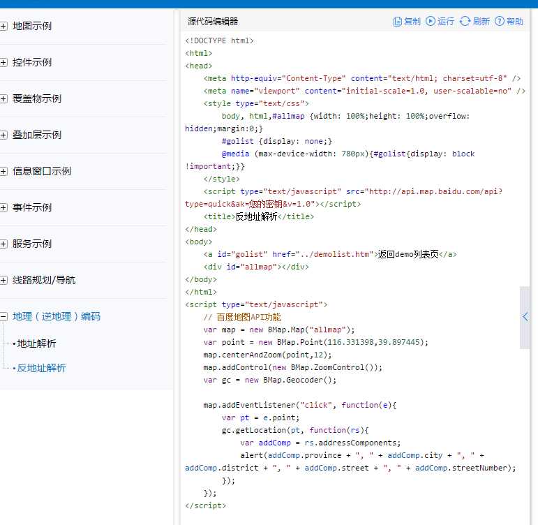The image size is (538, 525).
Task: Click the ZoomControl addControl line
Action: [292, 367]
